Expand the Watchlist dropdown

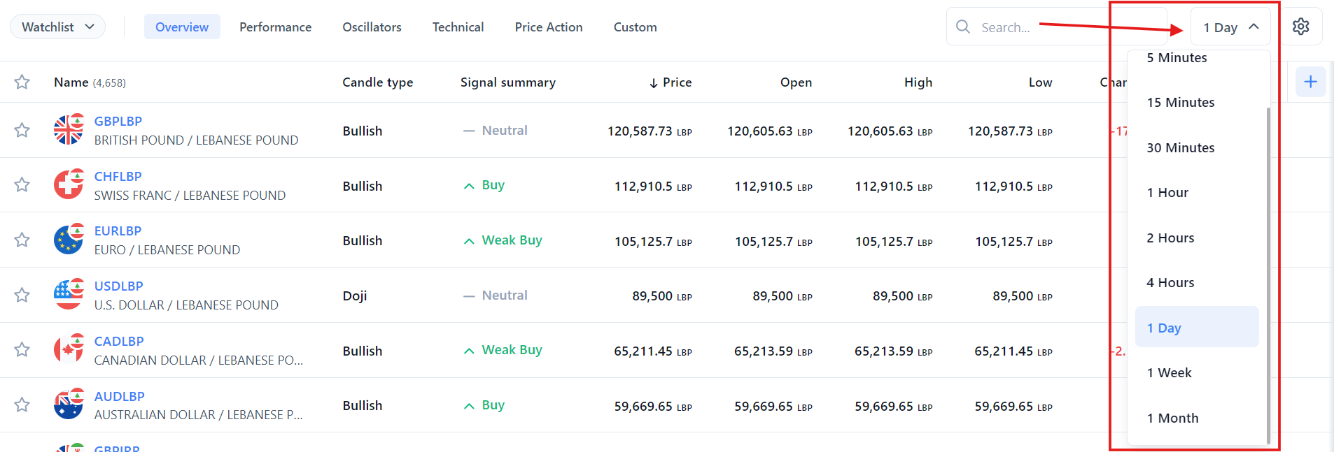57,27
